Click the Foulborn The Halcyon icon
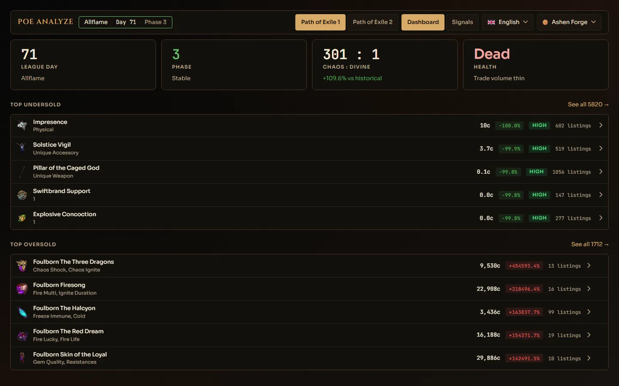Screen dimensions: 619x386 (x=22, y=312)
